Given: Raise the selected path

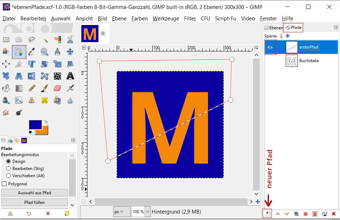Looking at the screenshot, I should [x=278, y=214].
